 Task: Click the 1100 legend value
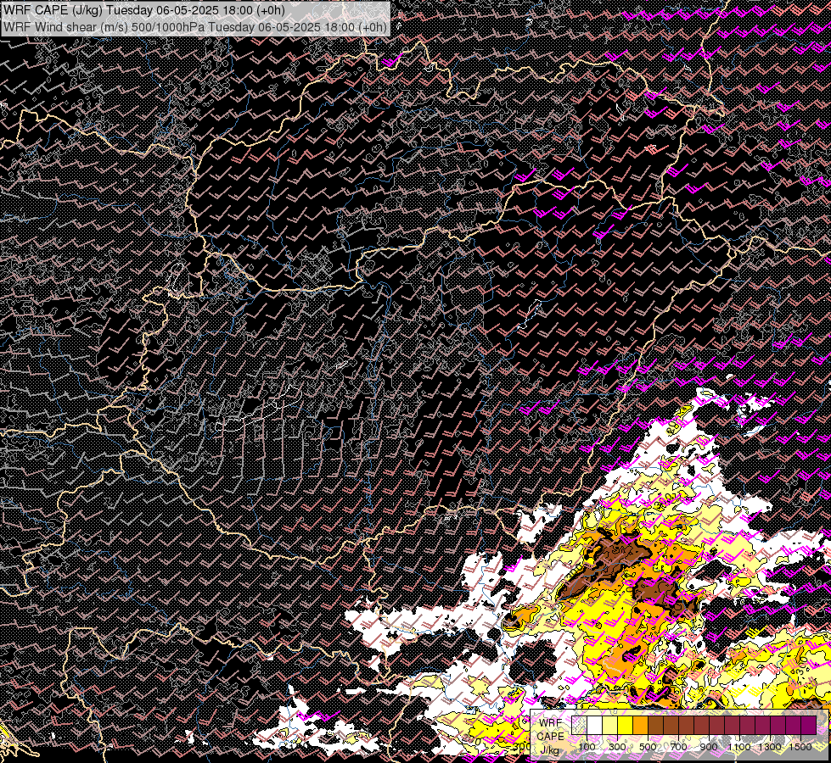738,747
